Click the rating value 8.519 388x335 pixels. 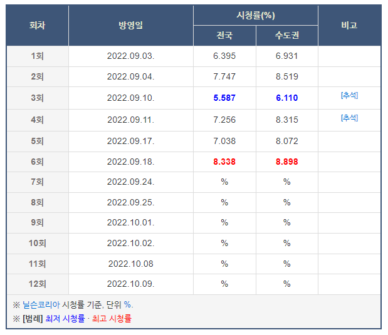[287, 76]
